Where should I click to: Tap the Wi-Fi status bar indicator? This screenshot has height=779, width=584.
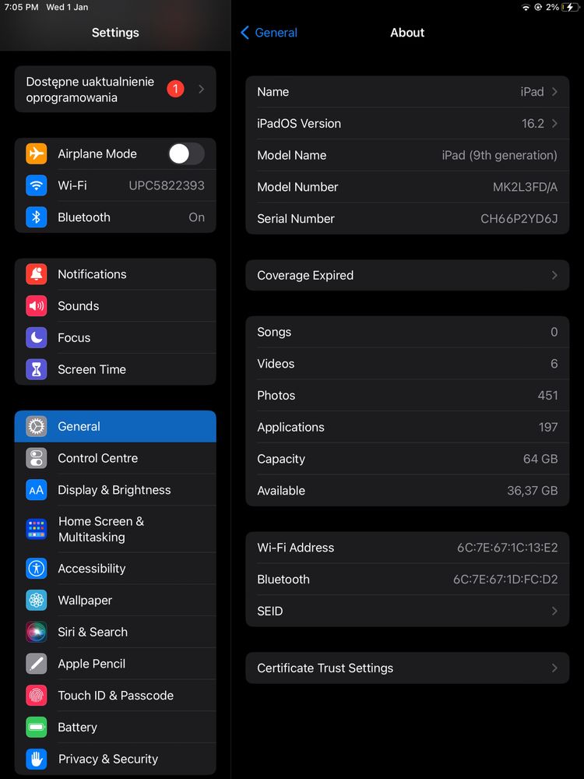(526, 8)
